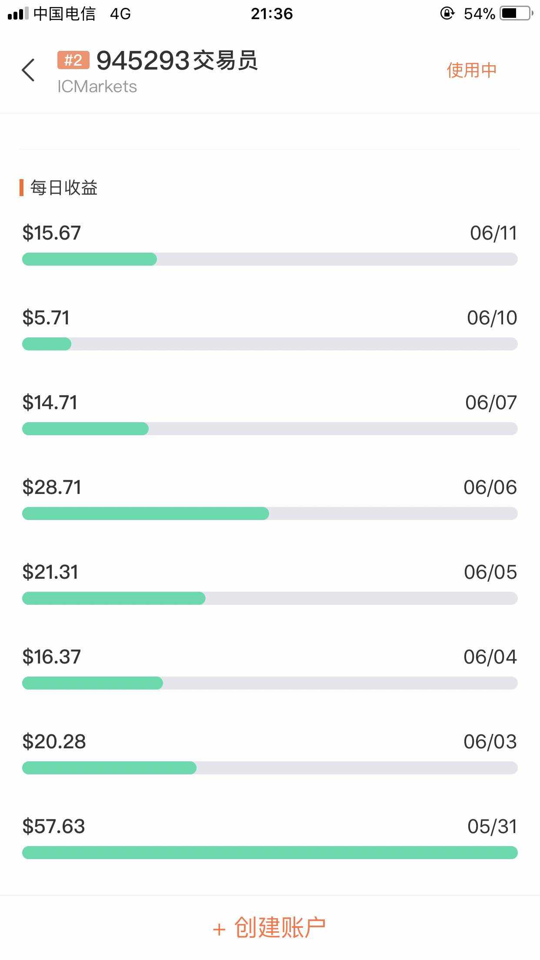Select the $57.63 full progress bar
Screen dimensions: 540x960
(270, 853)
